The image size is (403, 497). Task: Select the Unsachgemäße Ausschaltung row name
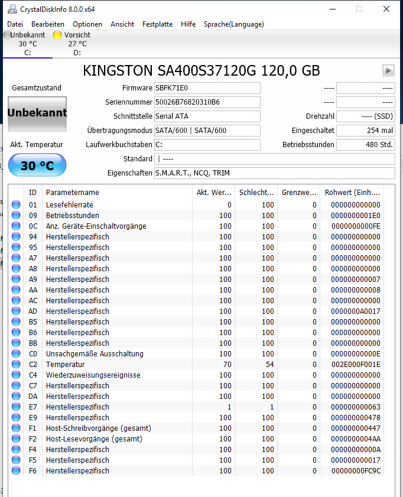pyautogui.click(x=95, y=354)
